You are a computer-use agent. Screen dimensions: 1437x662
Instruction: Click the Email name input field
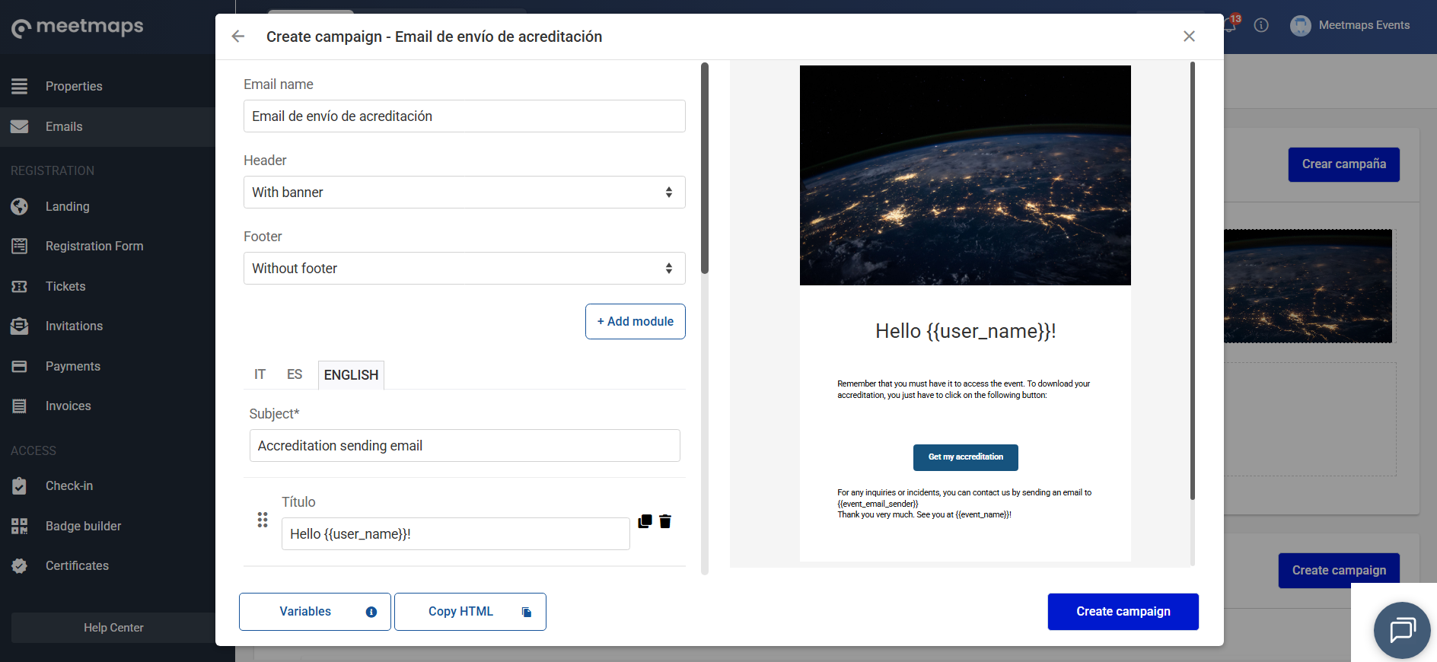pyautogui.click(x=464, y=116)
